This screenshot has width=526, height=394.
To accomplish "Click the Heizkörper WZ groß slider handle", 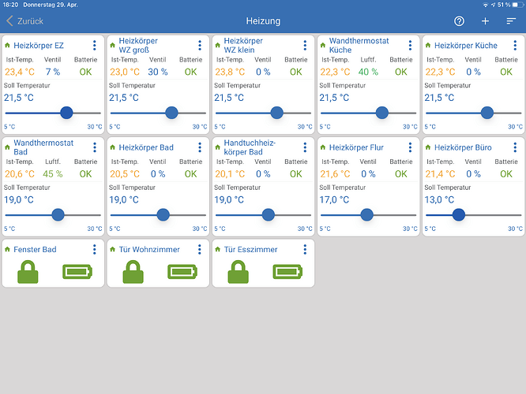I will [171, 113].
